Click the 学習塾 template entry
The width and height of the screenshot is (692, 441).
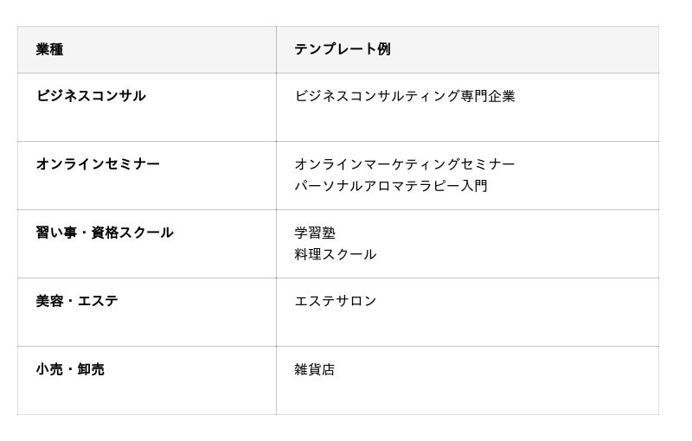(x=315, y=233)
